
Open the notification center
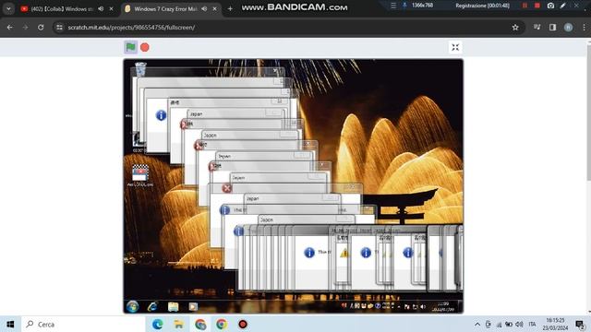(580, 324)
